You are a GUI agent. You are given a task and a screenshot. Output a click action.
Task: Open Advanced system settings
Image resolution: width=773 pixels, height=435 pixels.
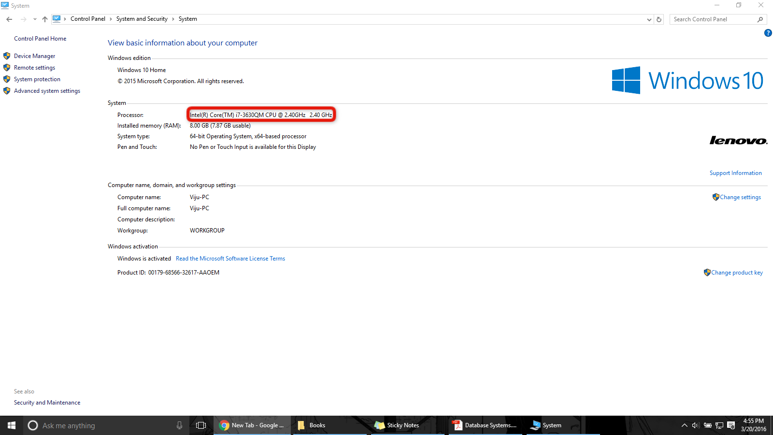(47, 91)
